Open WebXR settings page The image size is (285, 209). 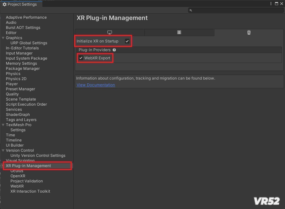pyautogui.click(x=17, y=186)
